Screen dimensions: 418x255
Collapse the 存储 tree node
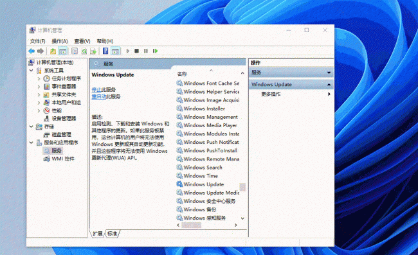click(32, 127)
